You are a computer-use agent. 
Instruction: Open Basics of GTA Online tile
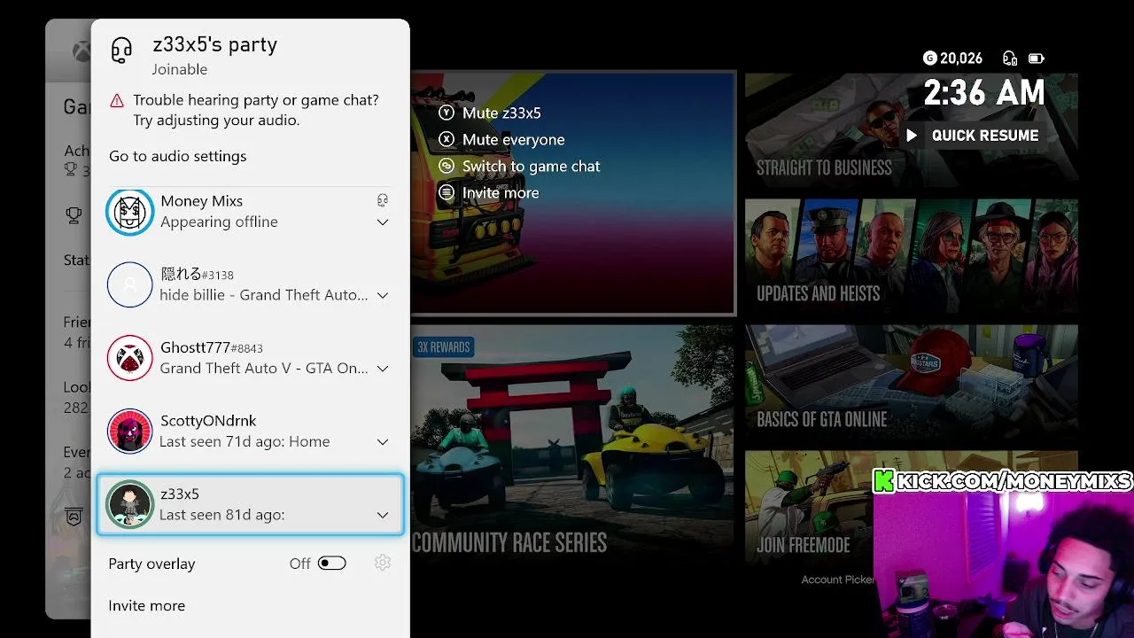coord(911,381)
